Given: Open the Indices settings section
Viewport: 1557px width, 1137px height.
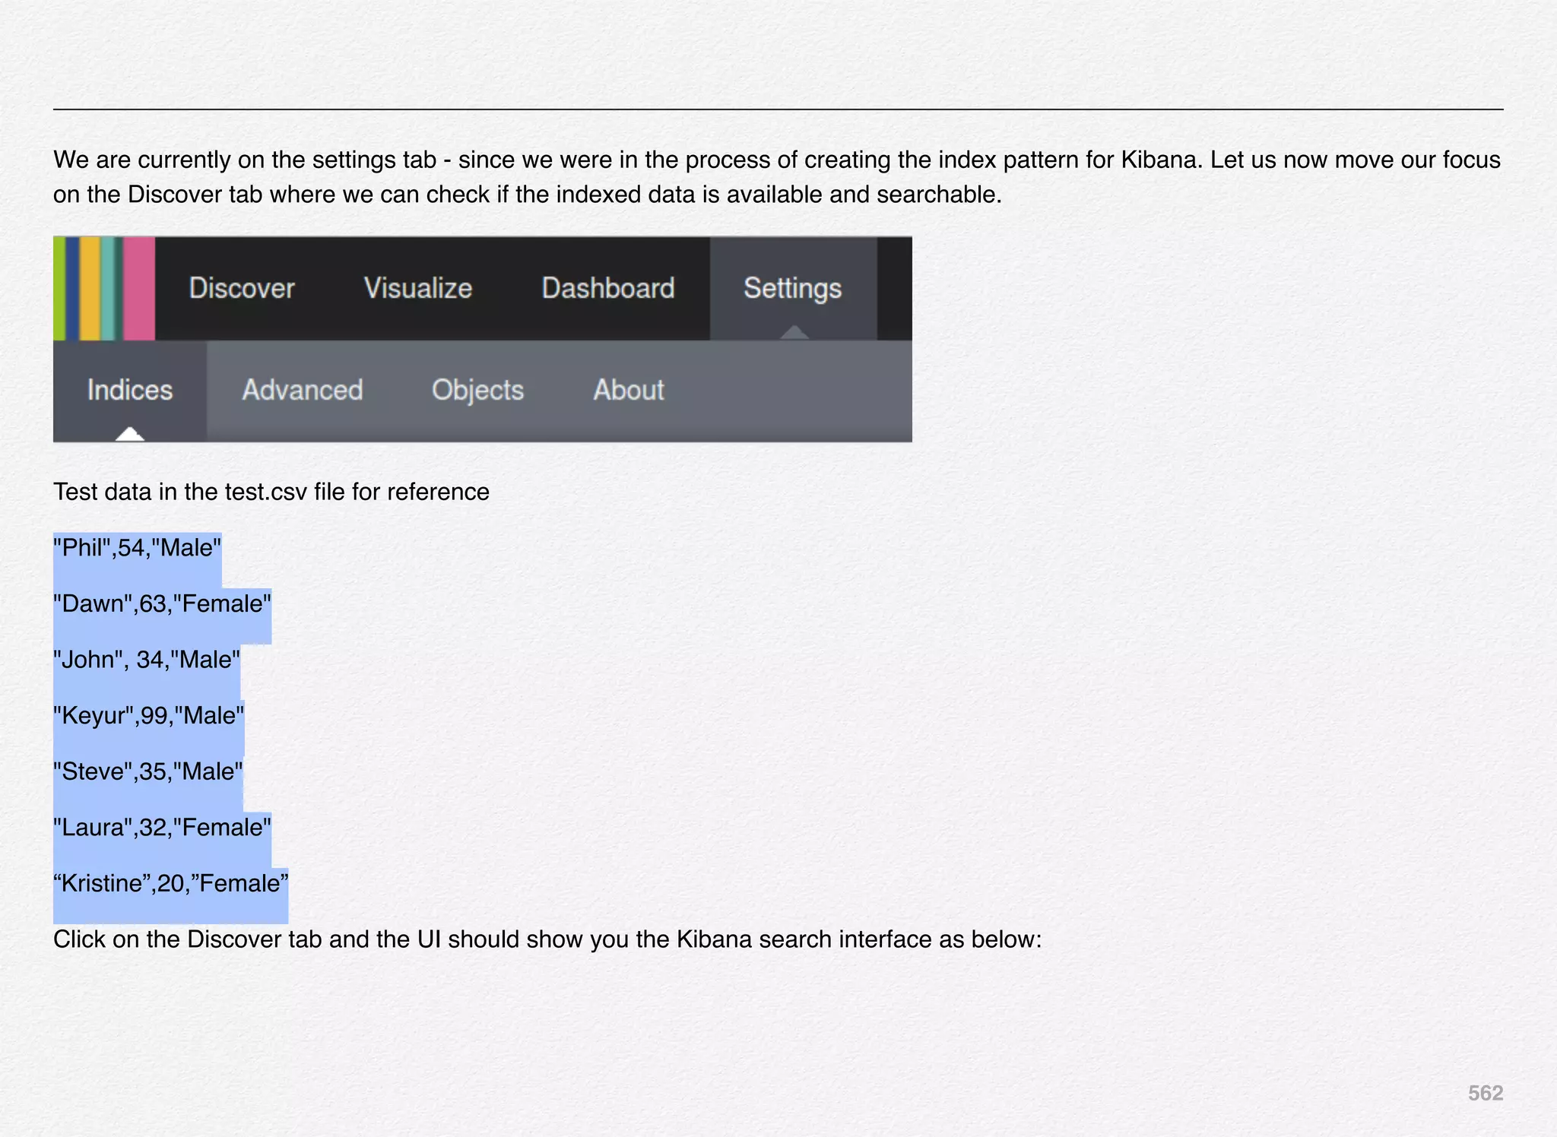Looking at the screenshot, I should (130, 390).
